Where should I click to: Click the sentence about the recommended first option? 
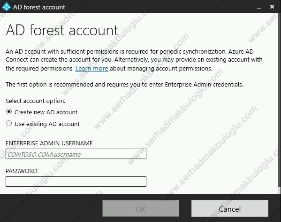click(x=124, y=84)
